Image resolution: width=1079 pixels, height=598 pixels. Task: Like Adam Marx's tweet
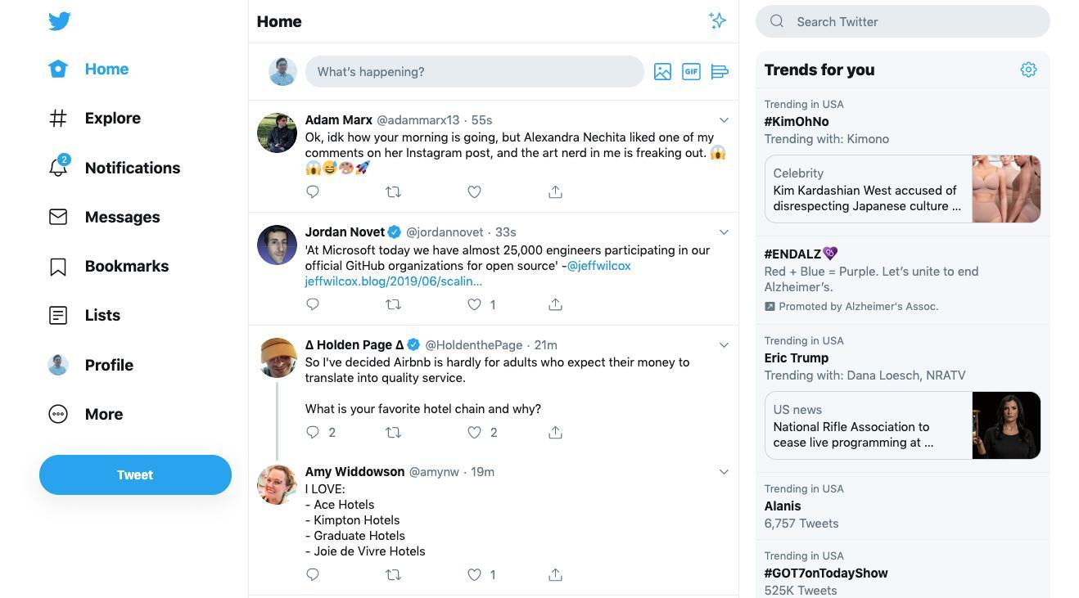pos(474,191)
